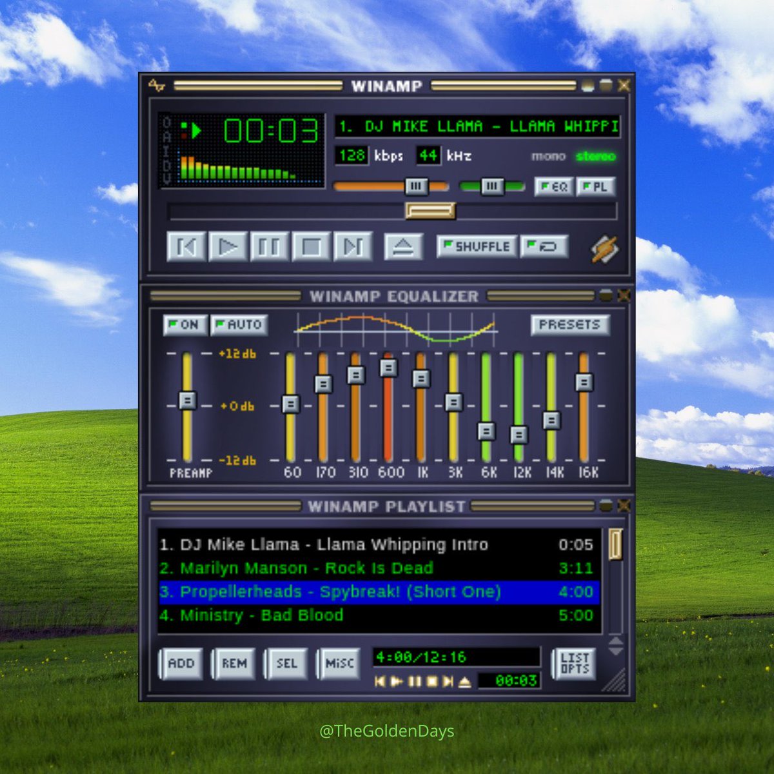Open the Winamp main menu icon in title bar

(157, 85)
